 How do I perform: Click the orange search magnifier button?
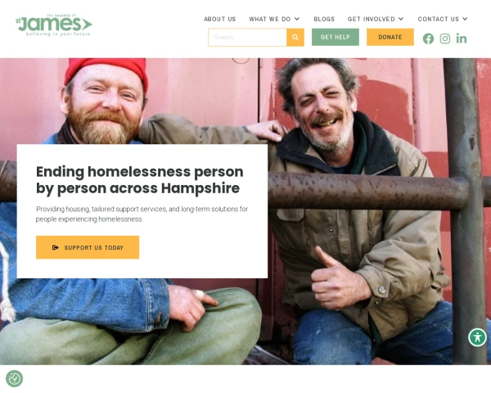(x=295, y=38)
